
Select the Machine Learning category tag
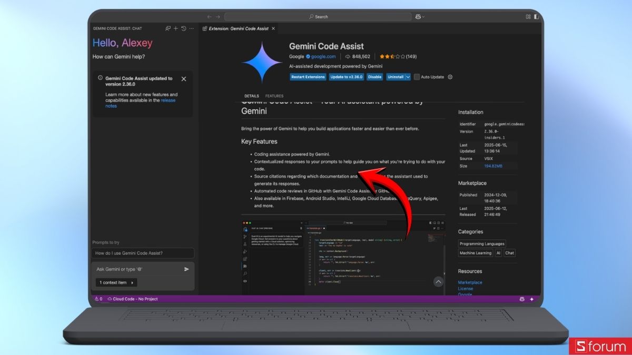pos(476,253)
